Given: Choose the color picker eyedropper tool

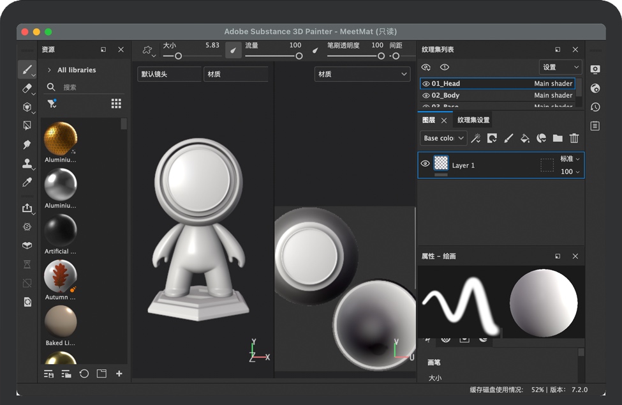Looking at the screenshot, I should (x=27, y=183).
